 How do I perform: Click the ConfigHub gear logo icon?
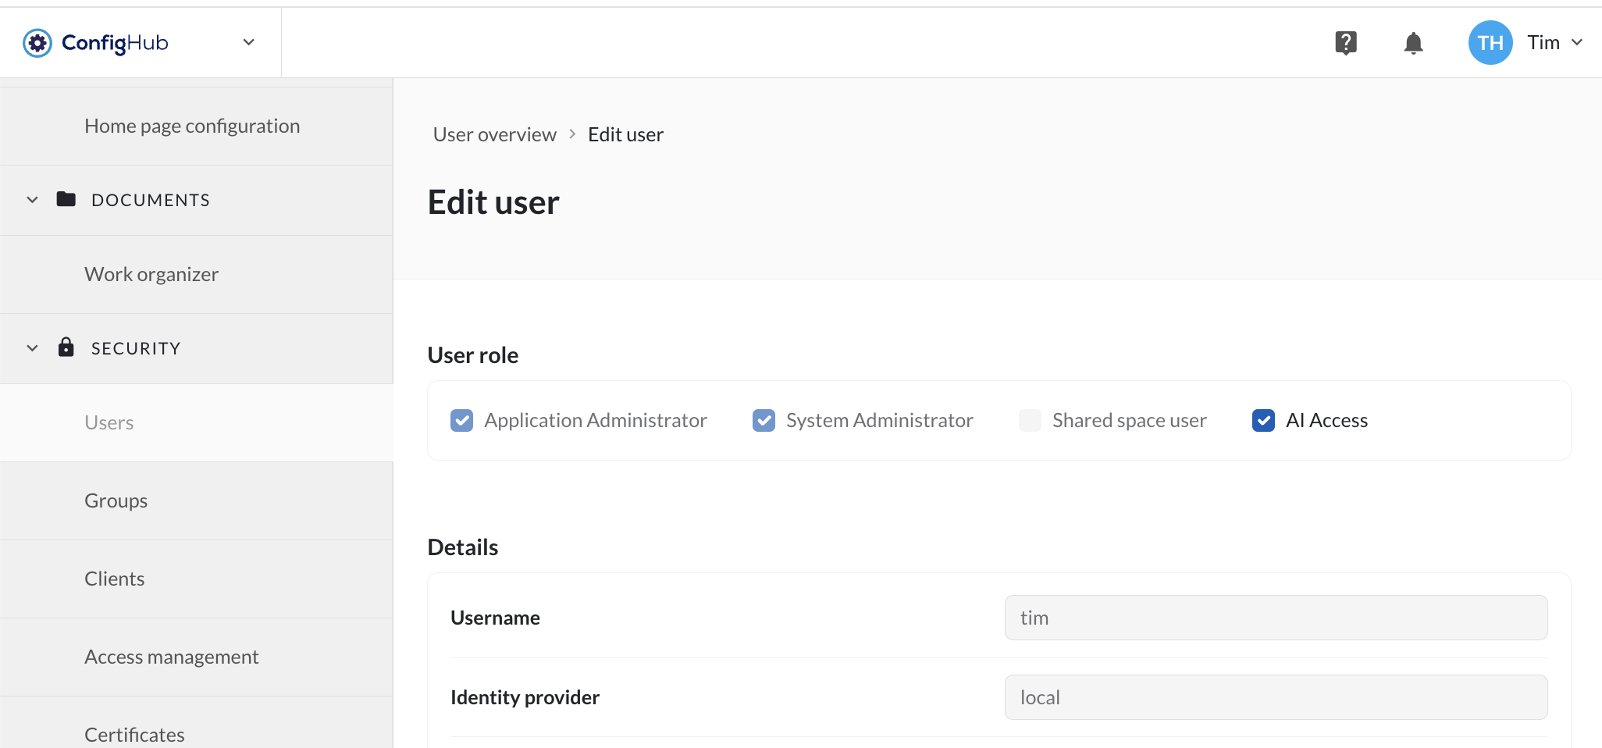point(37,43)
